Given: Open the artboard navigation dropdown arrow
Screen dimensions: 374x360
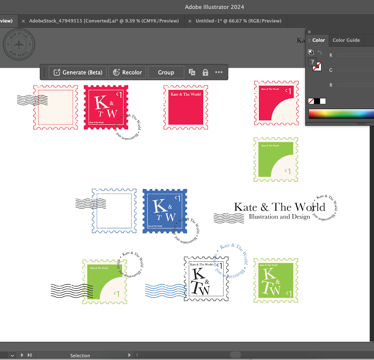Looking at the screenshot, I should (12, 355).
